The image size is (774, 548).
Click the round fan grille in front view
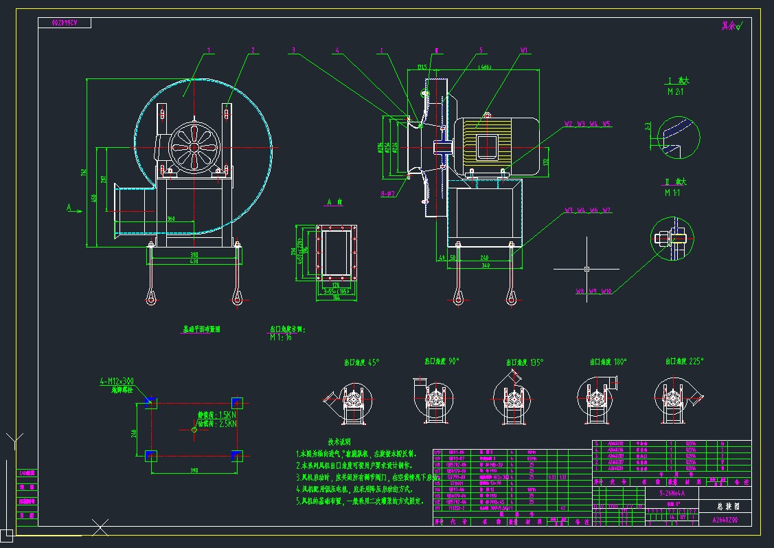point(194,146)
